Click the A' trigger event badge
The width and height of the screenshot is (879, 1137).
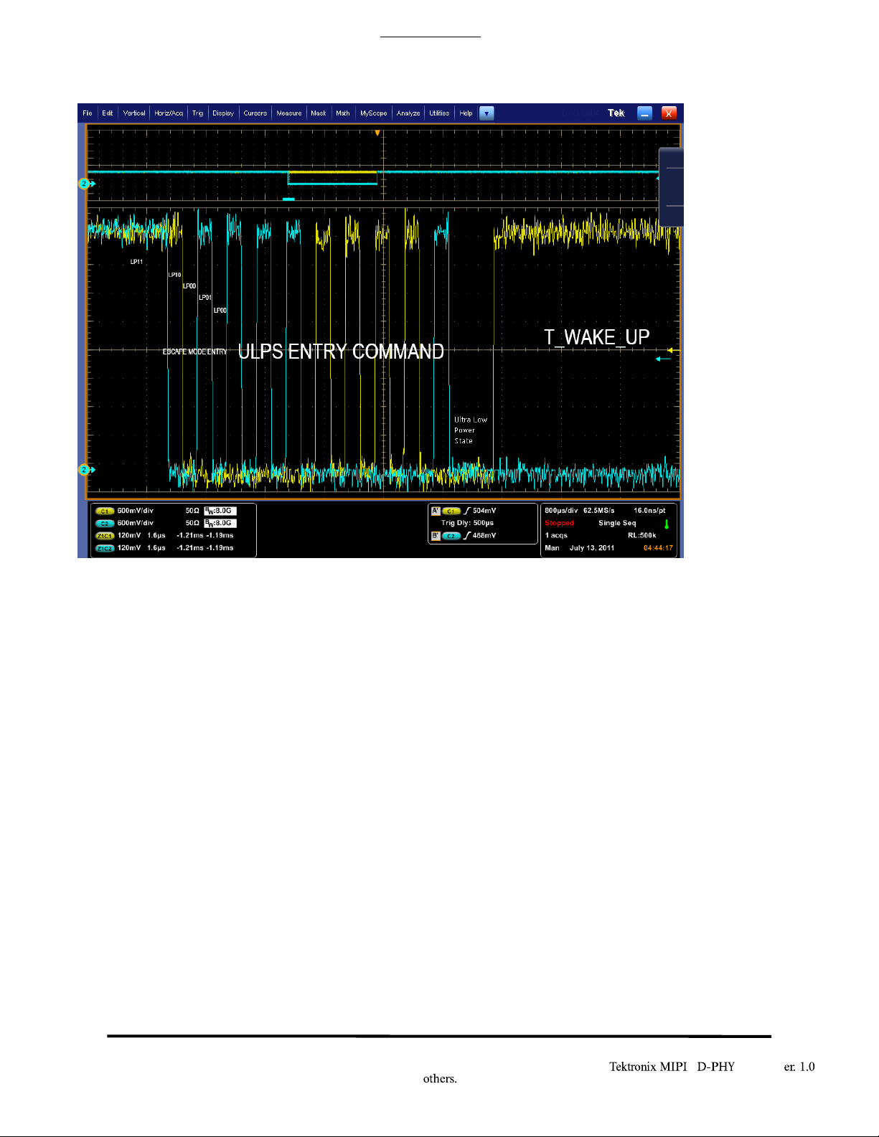coord(435,511)
